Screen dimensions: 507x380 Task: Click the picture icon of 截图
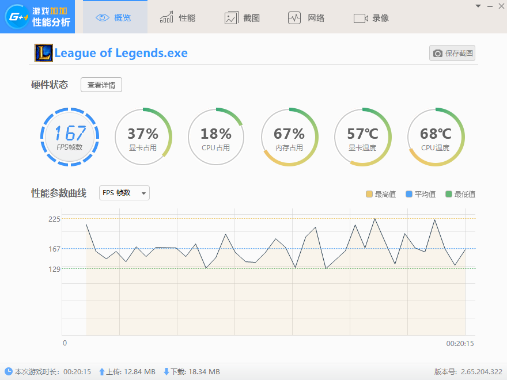click(x=231, y=18)
